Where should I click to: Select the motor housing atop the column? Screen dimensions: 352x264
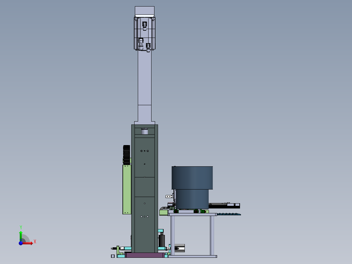pos(145,33)
